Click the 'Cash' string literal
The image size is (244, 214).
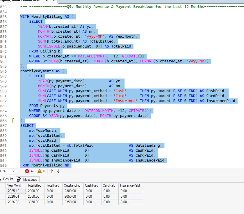click(120, 91)
